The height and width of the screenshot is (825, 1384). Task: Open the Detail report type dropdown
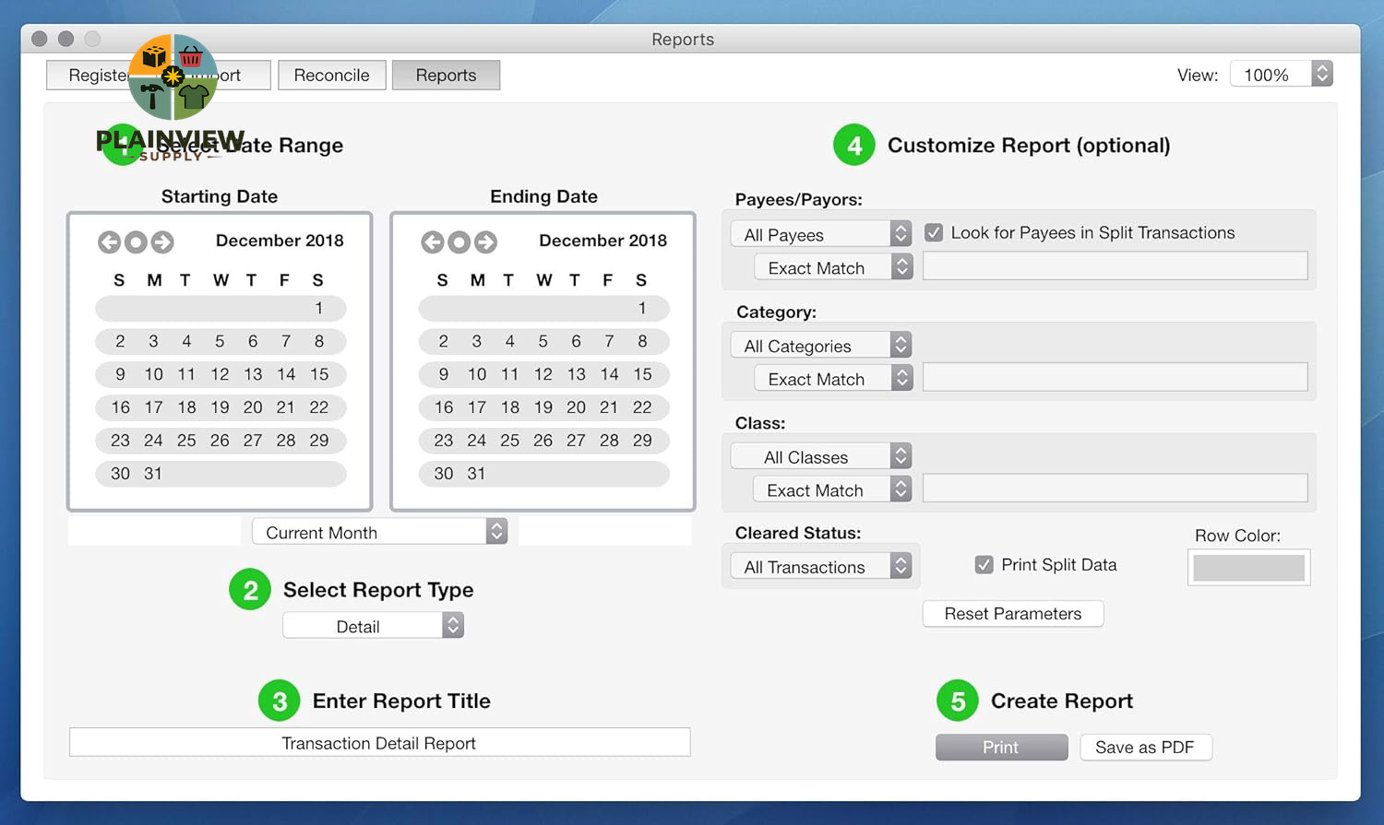coord(373,626)
